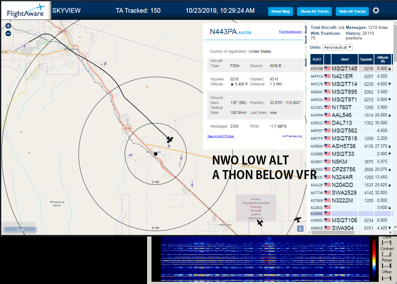397x284 pixels.
Task: Click the Show All Tracks button
Action: tap(314, 11)
